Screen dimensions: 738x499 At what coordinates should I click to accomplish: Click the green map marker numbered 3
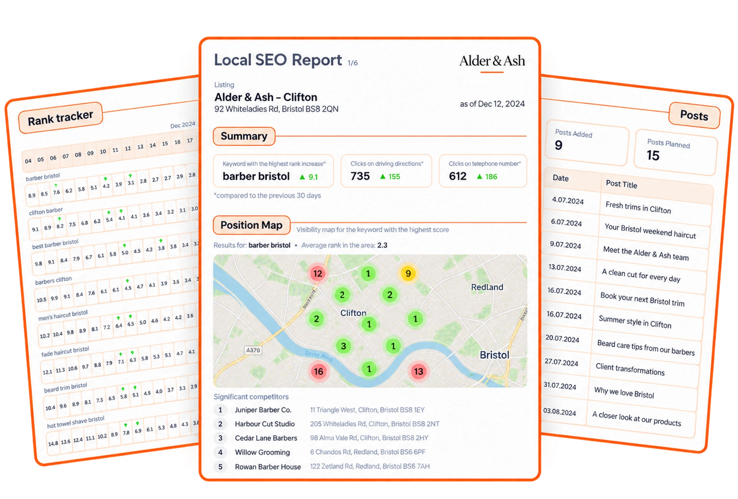[x=343, y=346]
